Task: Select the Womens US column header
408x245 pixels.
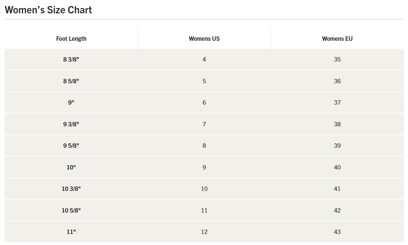Action: click(204, 39)
